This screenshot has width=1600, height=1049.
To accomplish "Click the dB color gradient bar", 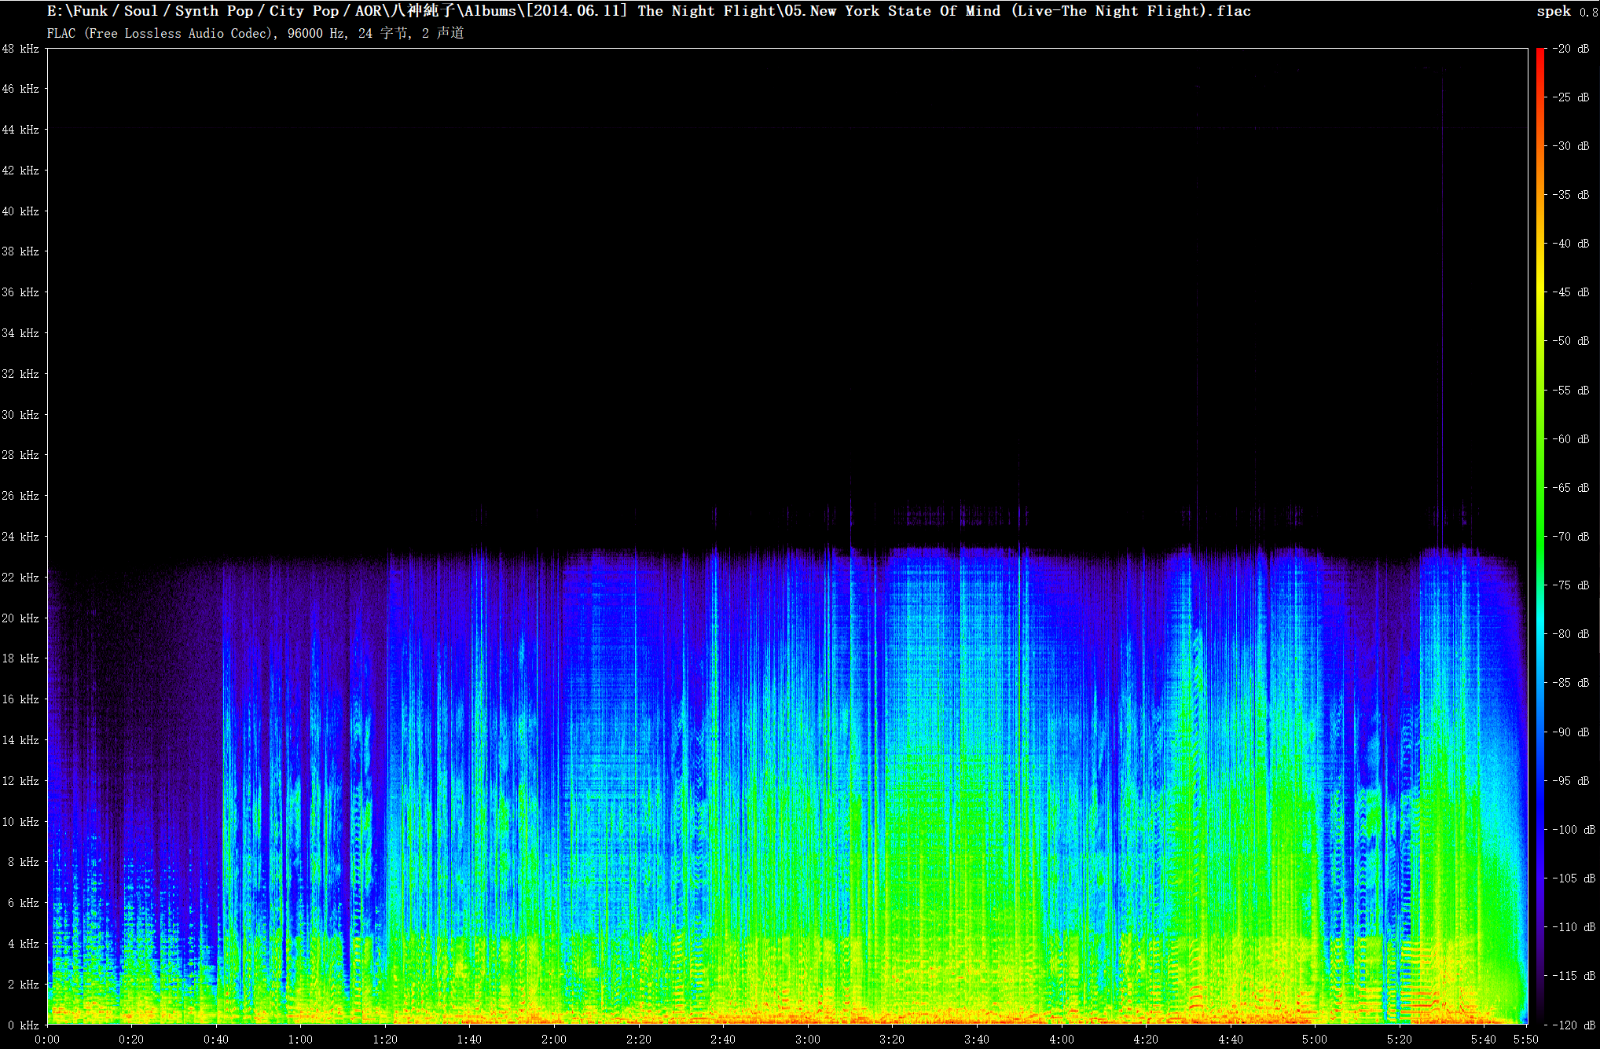I will pyautogui.click(x=1540, y=537).
